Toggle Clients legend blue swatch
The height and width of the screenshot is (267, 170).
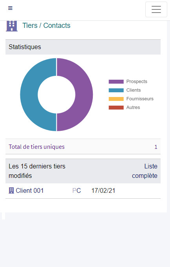tap(116, 90)
